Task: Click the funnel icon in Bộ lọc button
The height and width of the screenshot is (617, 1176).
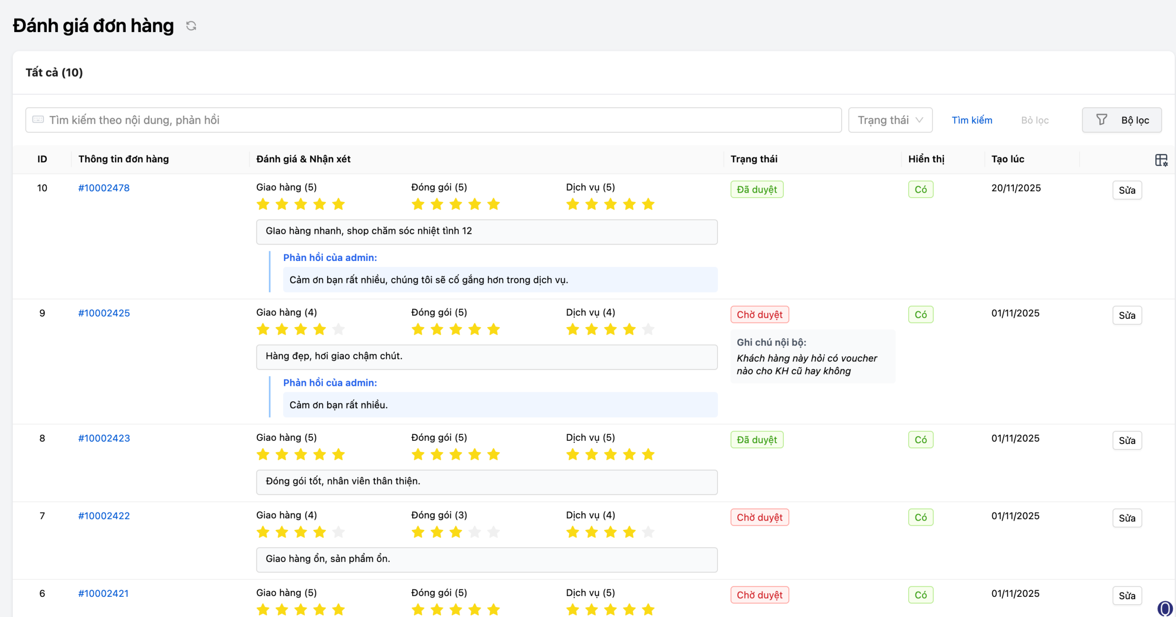Action: click(1102, 120)
